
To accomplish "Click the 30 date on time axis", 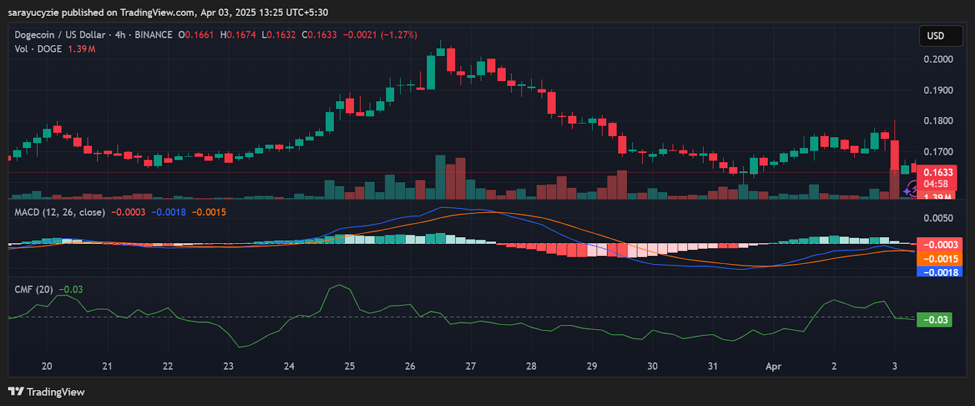I will pos(652,366).
